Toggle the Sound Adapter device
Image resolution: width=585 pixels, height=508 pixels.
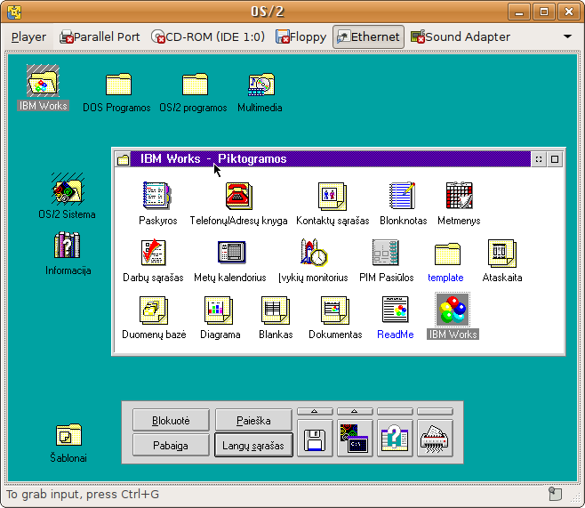[460, 37]
